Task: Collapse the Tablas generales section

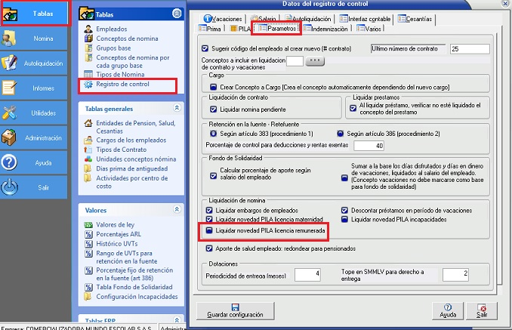Action: coord(177,108)
